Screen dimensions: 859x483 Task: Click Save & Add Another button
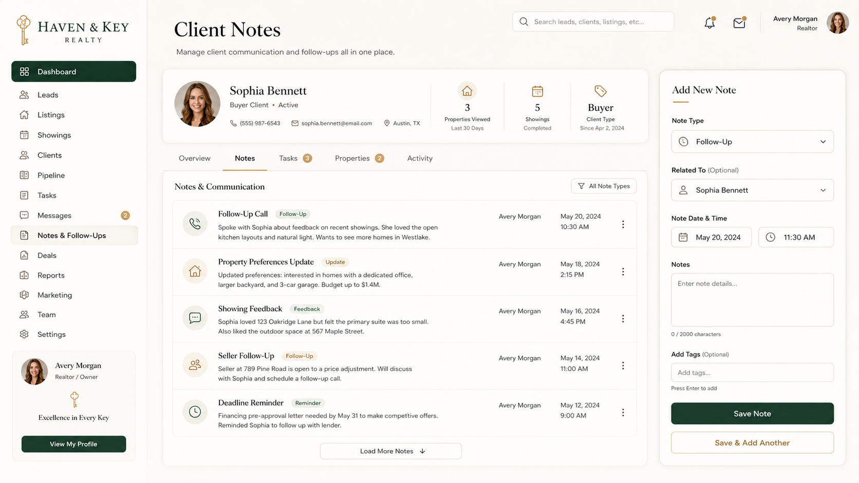click(x=752, y=442)
